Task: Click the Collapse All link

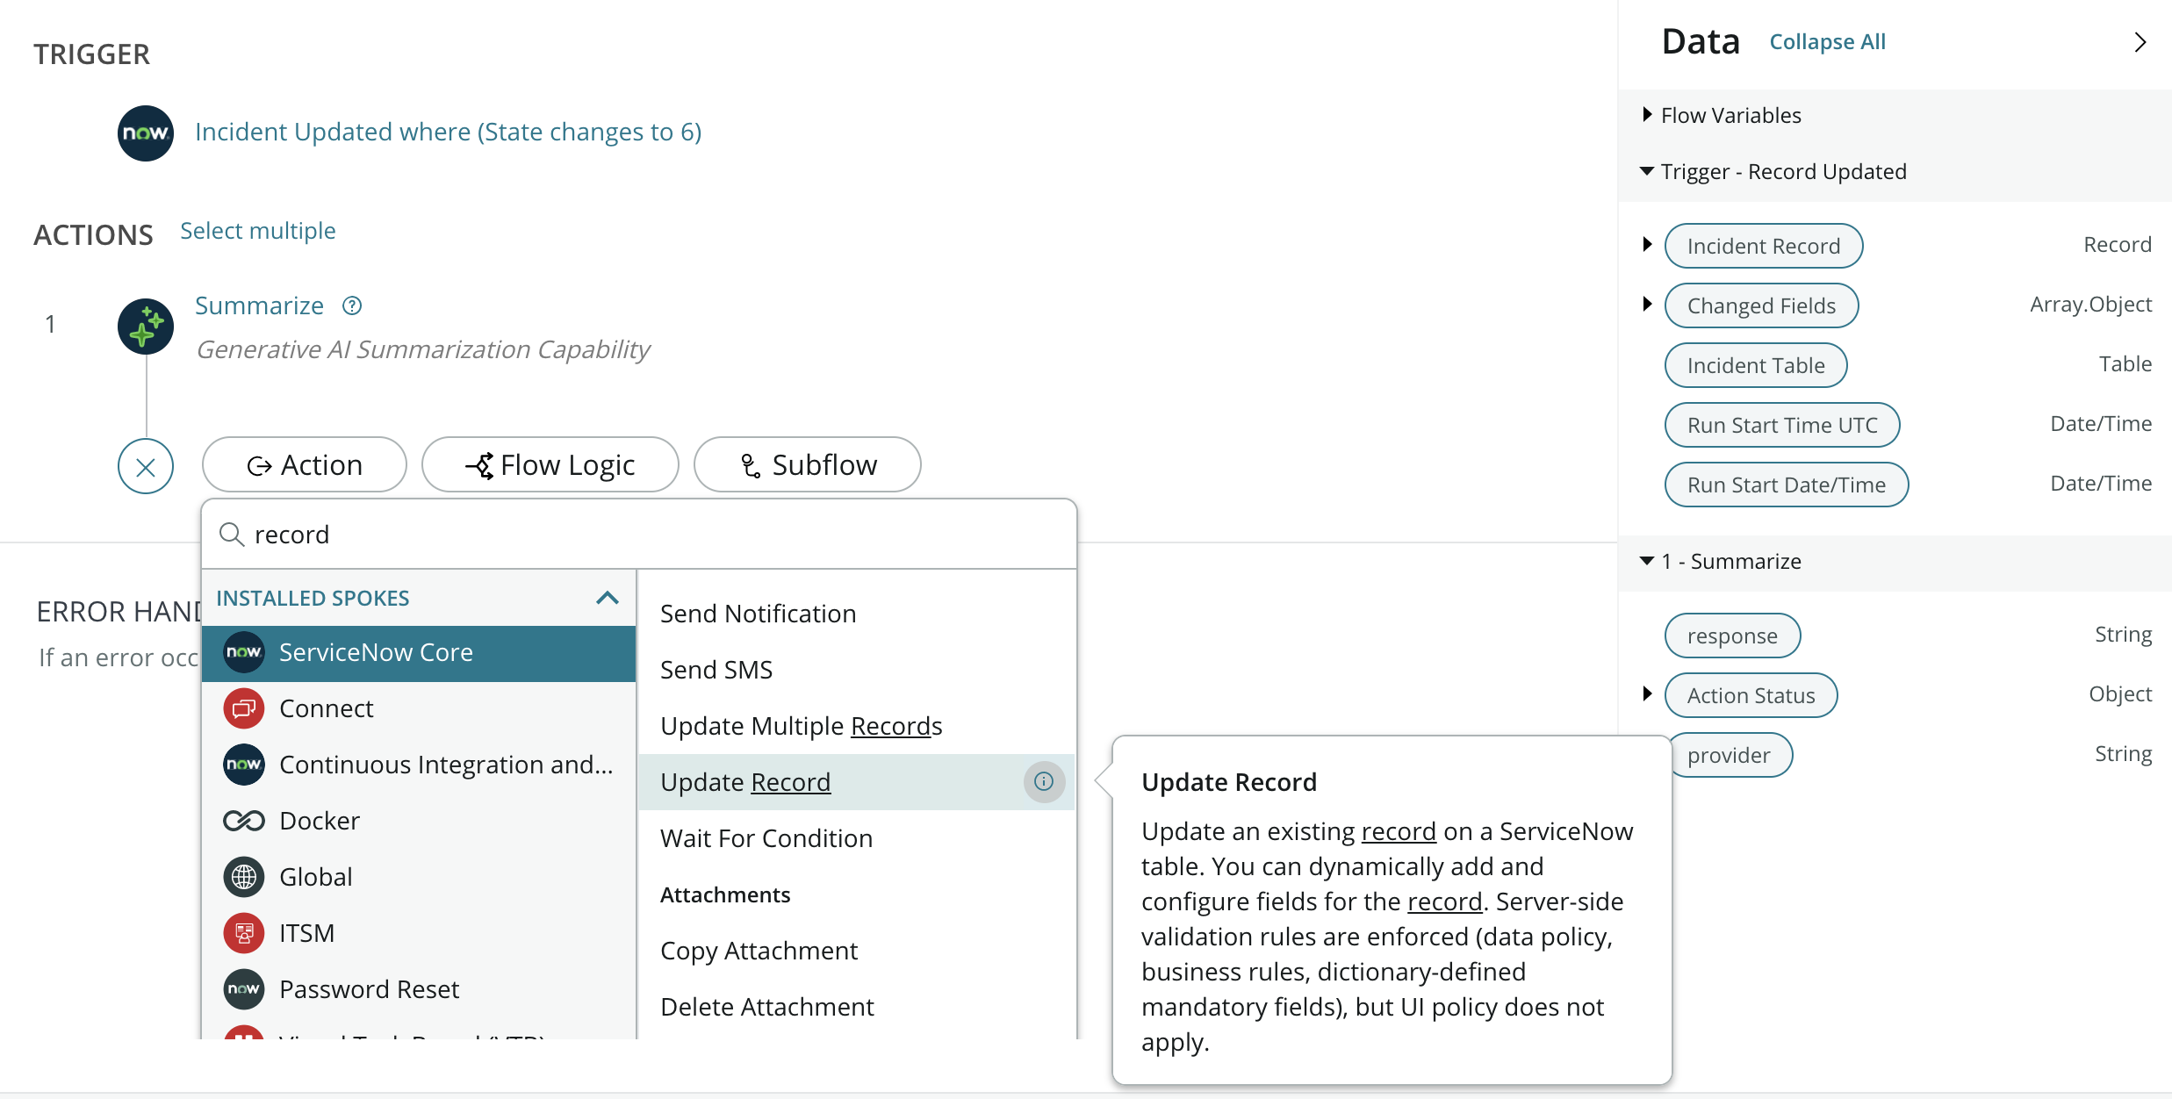Action: pos(1827,42)
